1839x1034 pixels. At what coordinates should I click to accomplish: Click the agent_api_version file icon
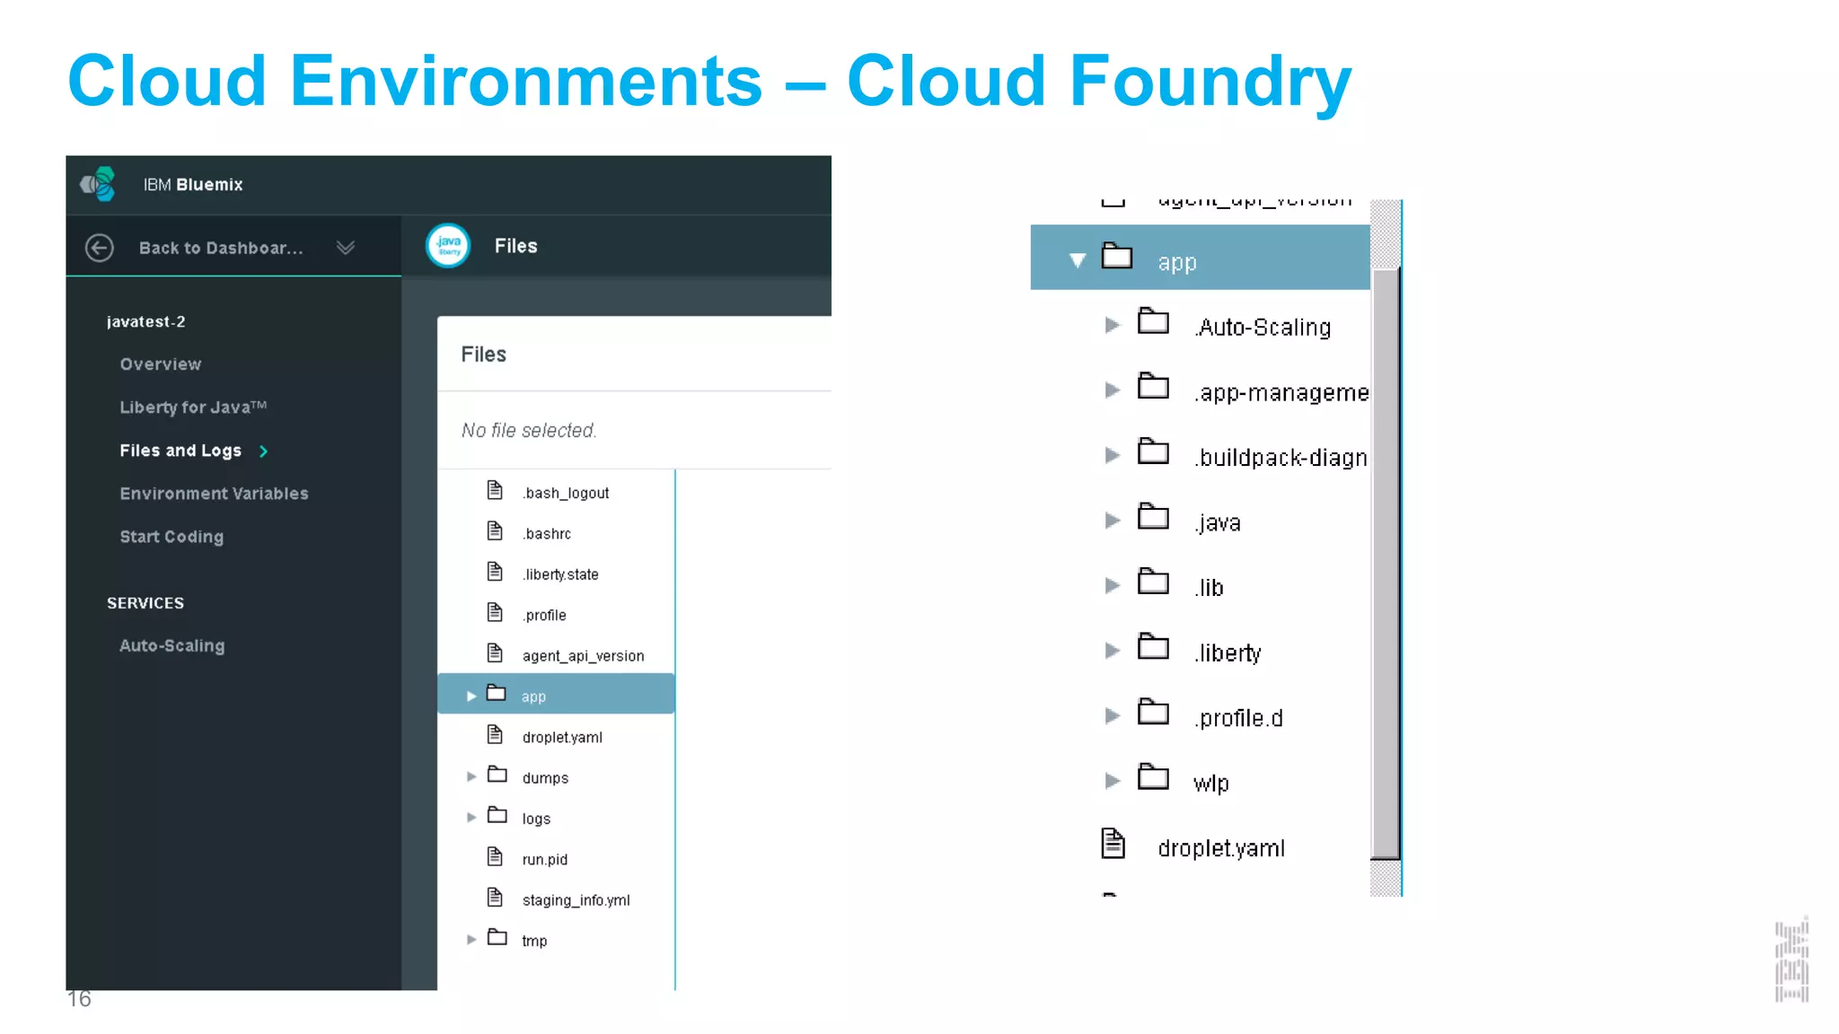click(x=495, y=653)
